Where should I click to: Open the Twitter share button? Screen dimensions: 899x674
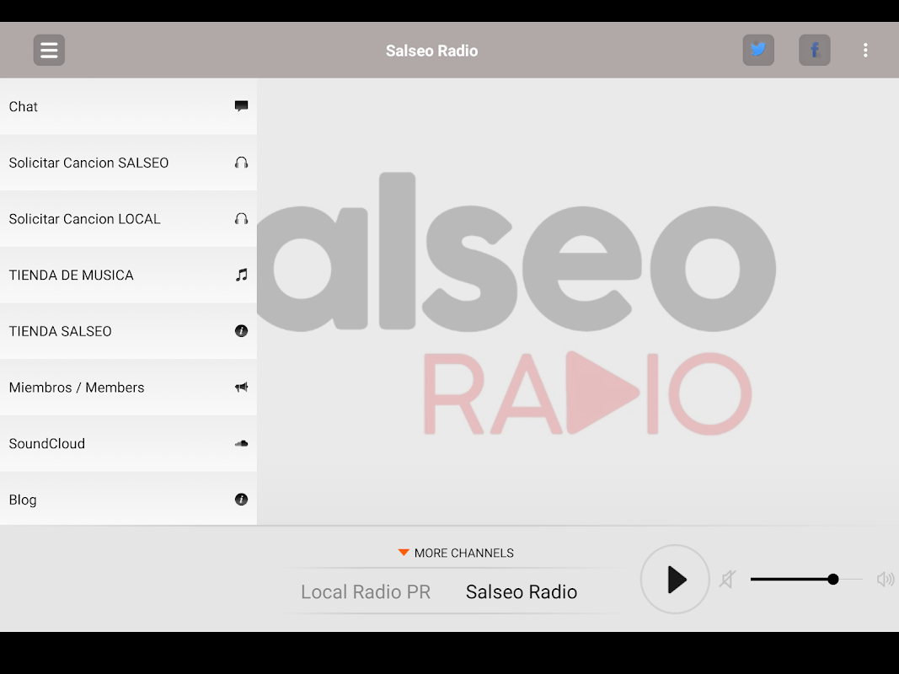tap(758, 51)
